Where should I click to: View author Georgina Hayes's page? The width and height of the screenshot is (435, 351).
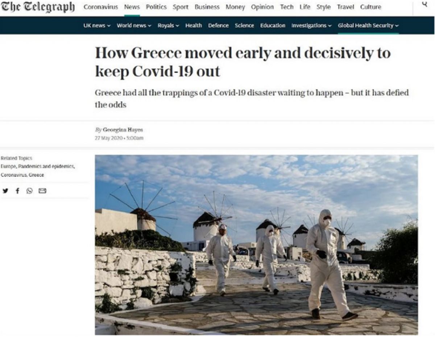123,130
